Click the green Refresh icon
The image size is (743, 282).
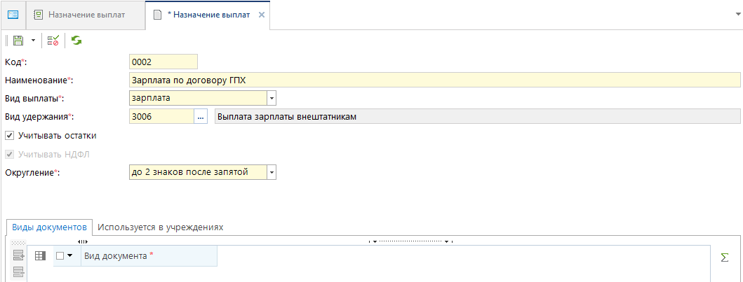[76, 41]
